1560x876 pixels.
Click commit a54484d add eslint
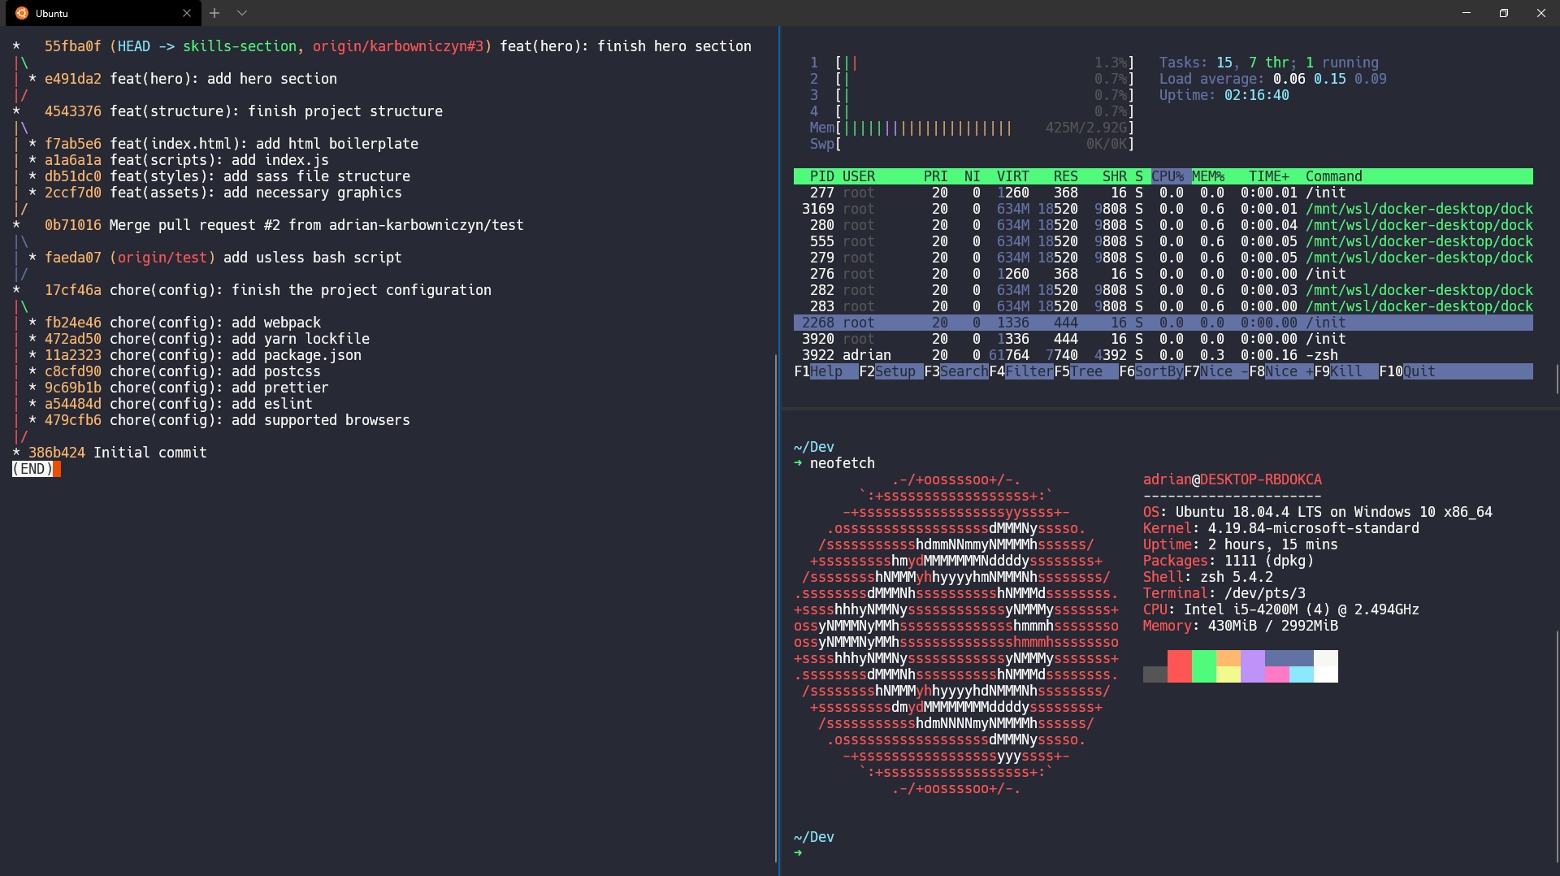pos(179,404)
